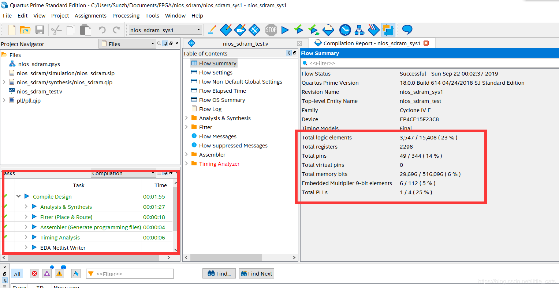Toggle All messages filter
The width and height of the screenshot is (559, 288).
coord(18,274)
